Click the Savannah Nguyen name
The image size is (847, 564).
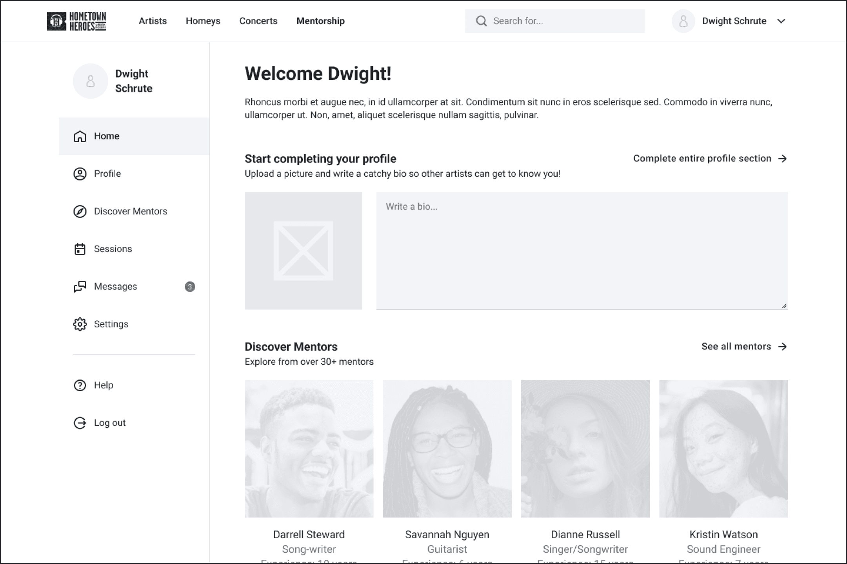[x=447, y=535]
